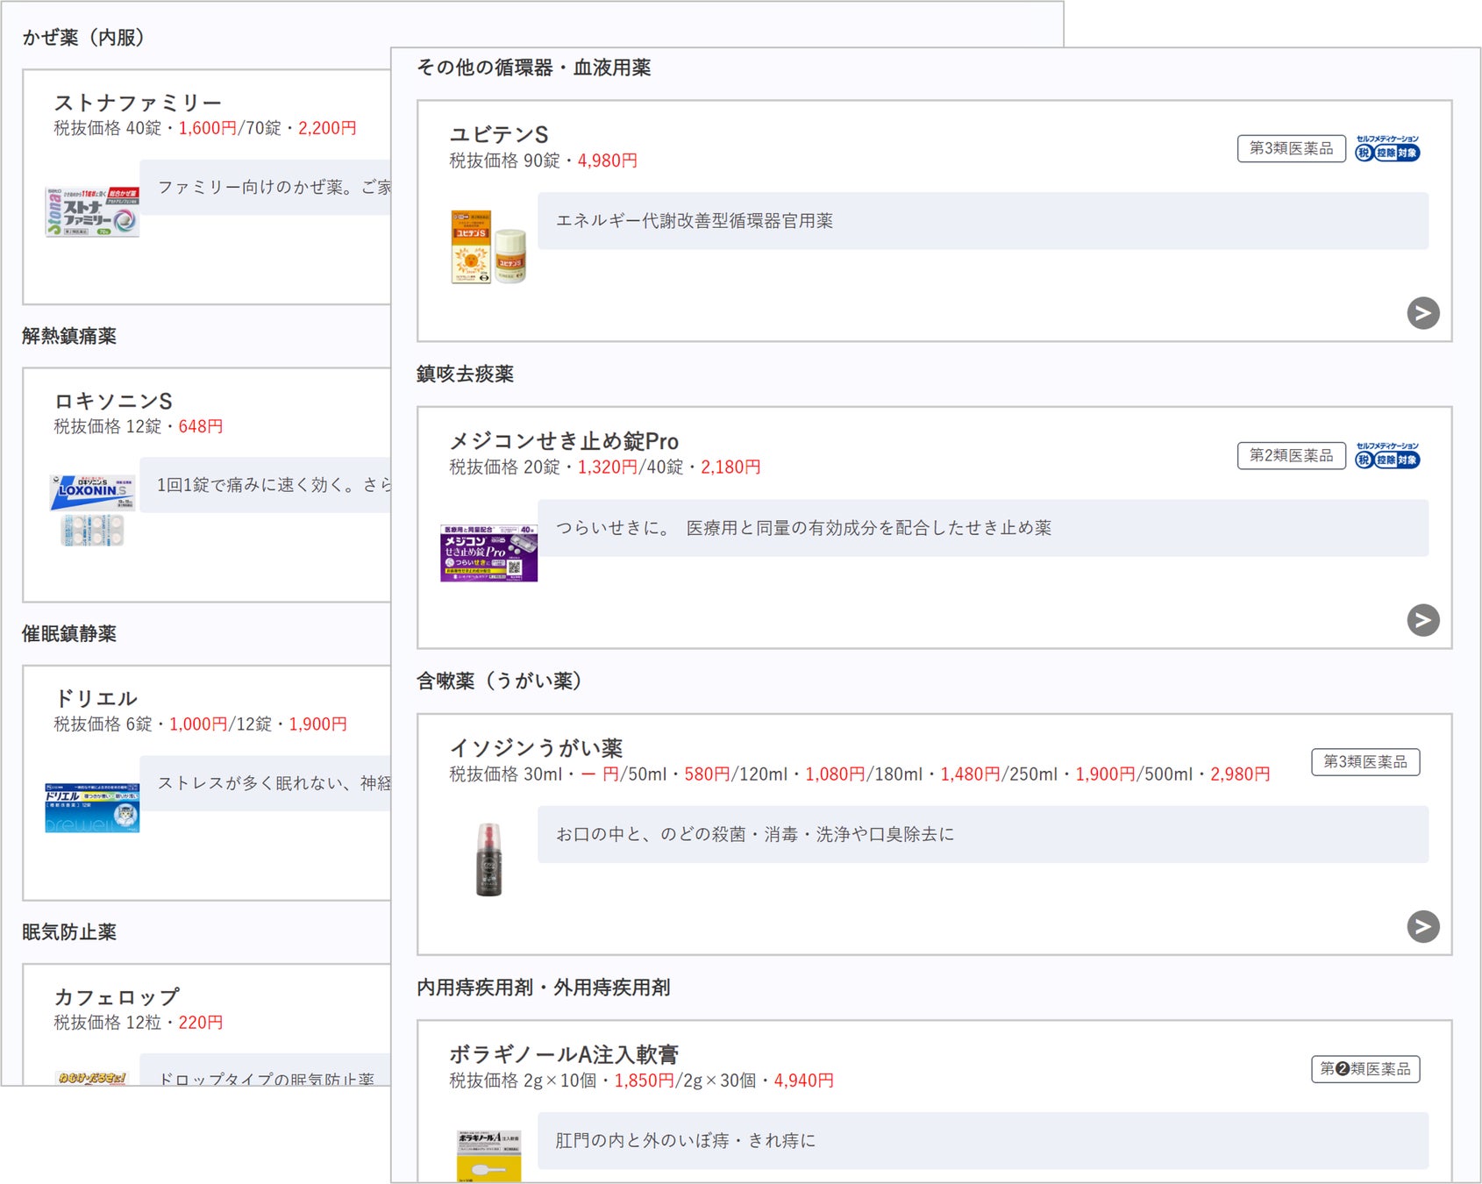Screen dimensions: 1482x1184
Task: Click the 眠気防止薬 heading in back panel
Action: [x=69, y=931]
